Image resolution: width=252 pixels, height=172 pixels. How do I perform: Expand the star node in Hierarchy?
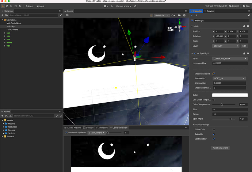(x=5, y=33)
